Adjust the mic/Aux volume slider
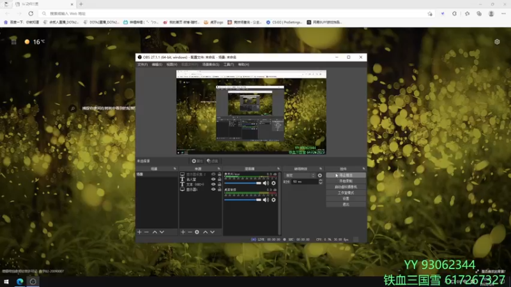Viewport: 511px width, 287px height. [243, 183]
